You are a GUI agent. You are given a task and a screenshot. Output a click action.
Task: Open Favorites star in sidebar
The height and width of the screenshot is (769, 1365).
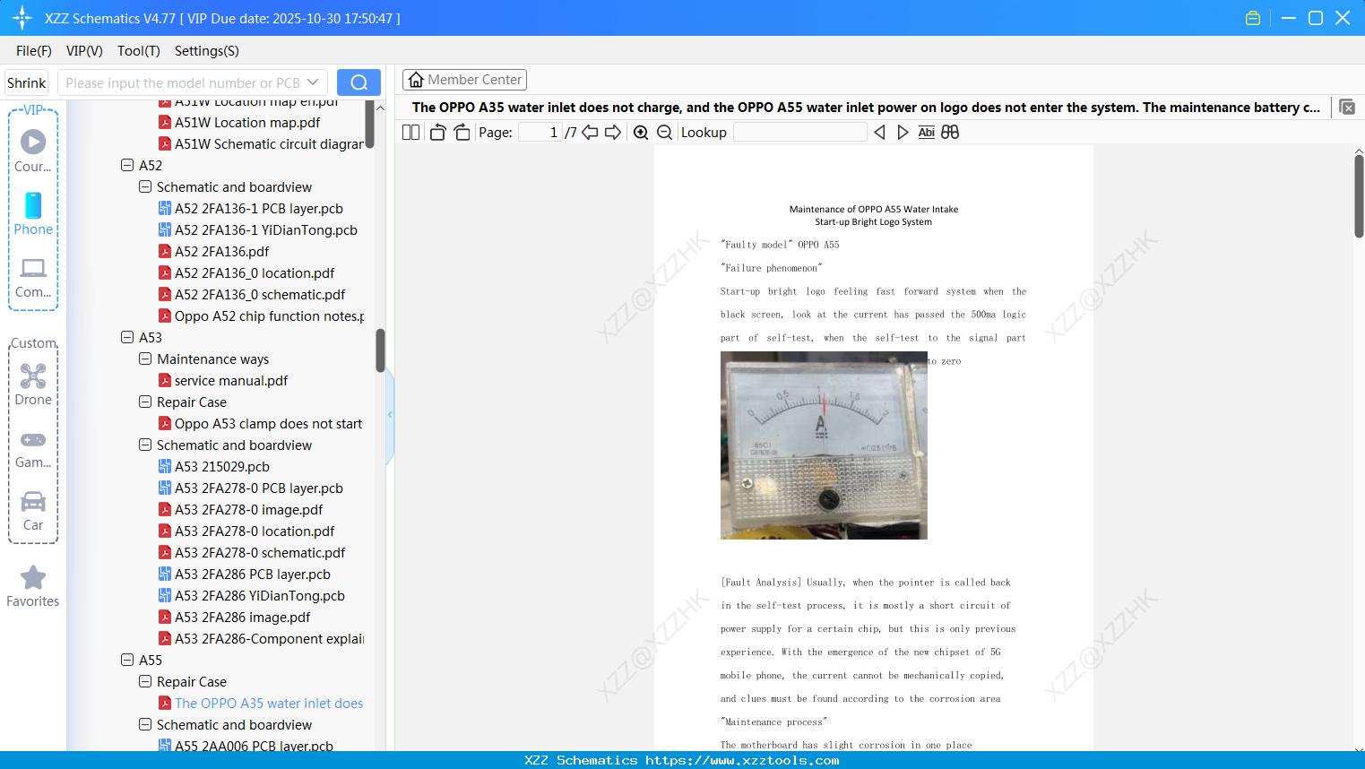[x=33, y=587]
